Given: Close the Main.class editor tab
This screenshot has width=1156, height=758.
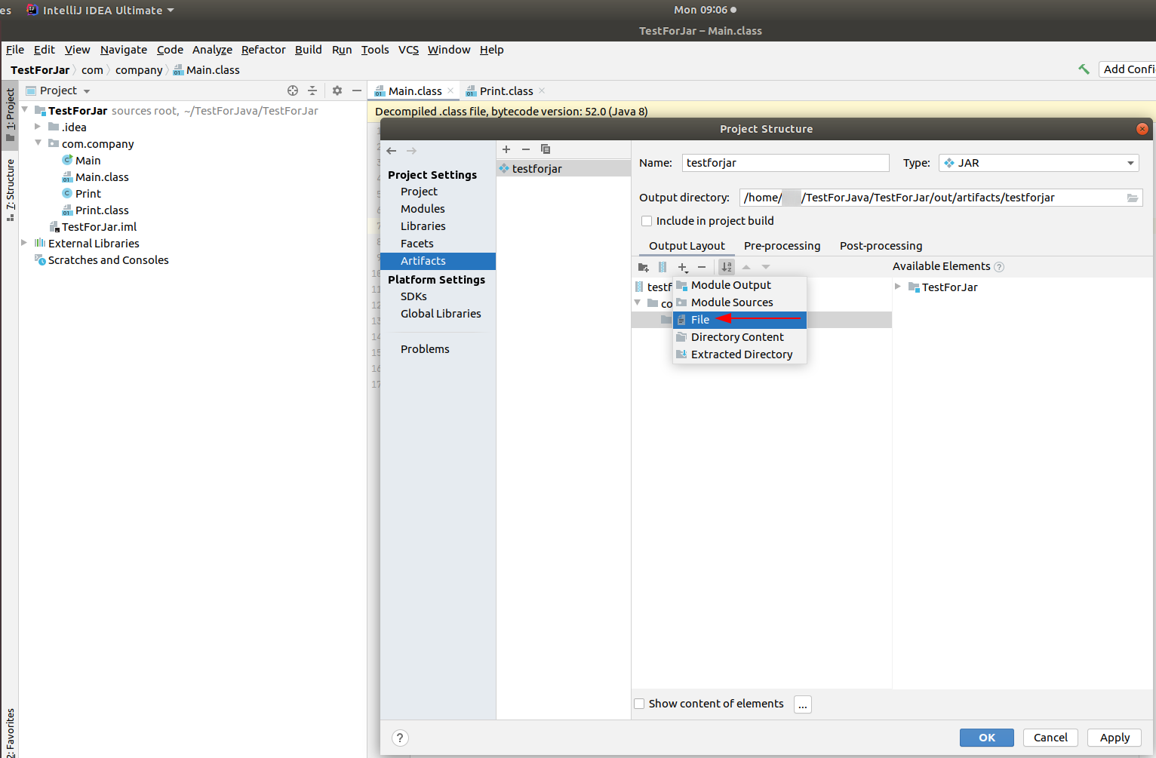Looking at the screenshot, I should point(450,91).
